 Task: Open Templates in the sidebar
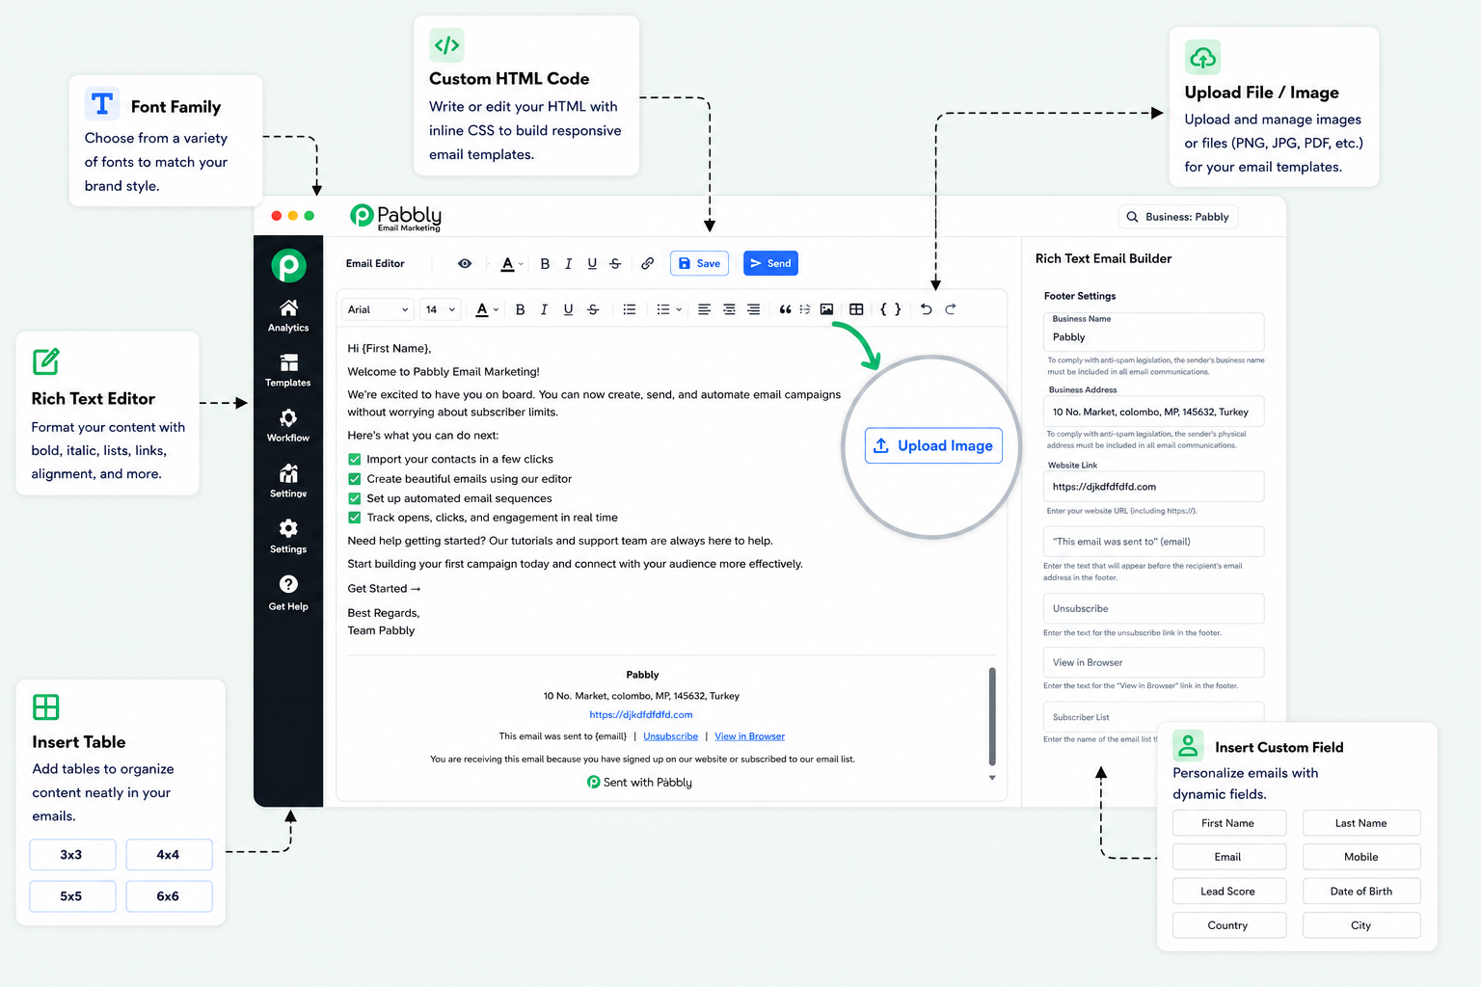point(288,370)
